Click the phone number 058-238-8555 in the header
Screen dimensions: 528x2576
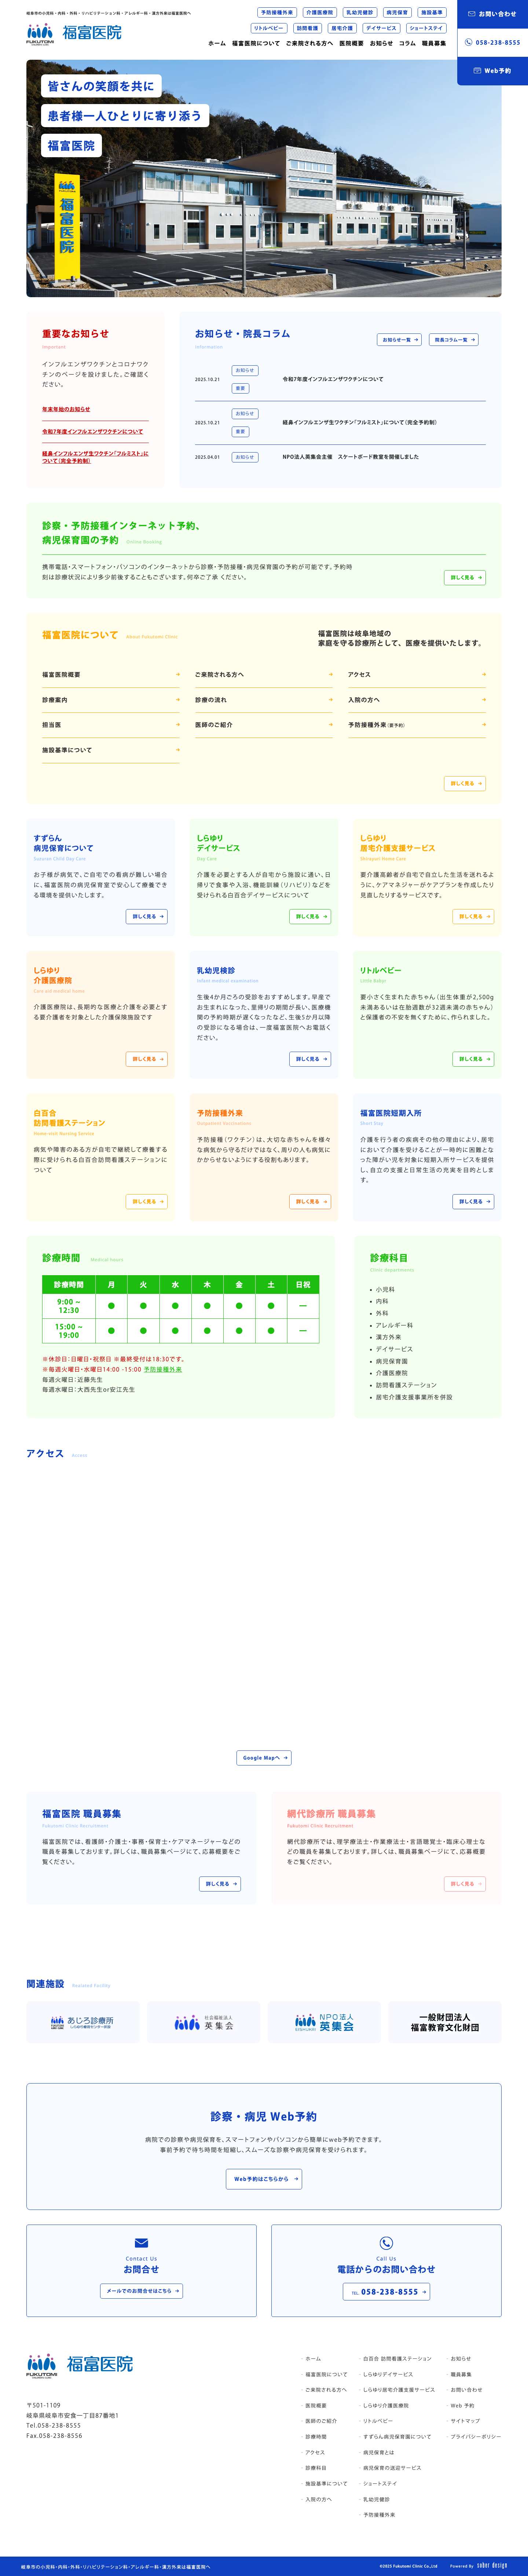point(492,42)
